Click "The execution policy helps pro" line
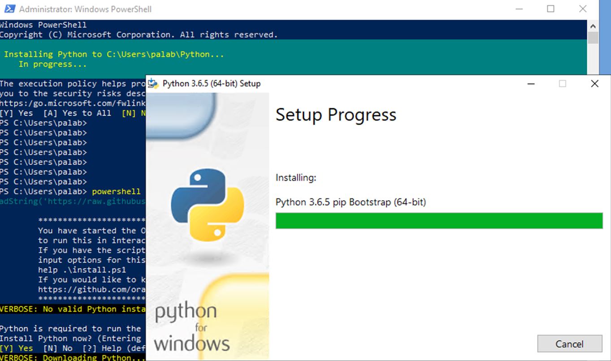611x361 pixels. pyautogui.click(x=73, y=83)
